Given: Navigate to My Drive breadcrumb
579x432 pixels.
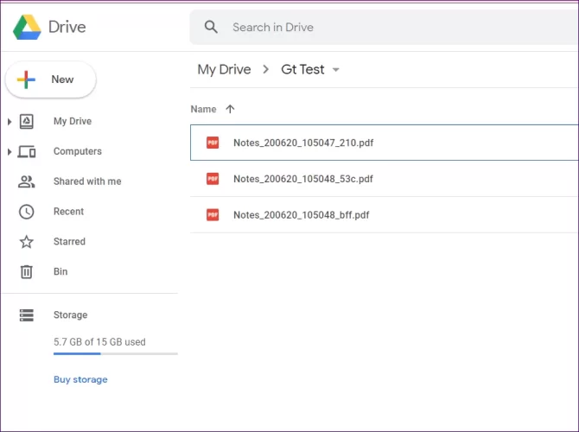Looking at the screenshot, I should coord(224,69).
